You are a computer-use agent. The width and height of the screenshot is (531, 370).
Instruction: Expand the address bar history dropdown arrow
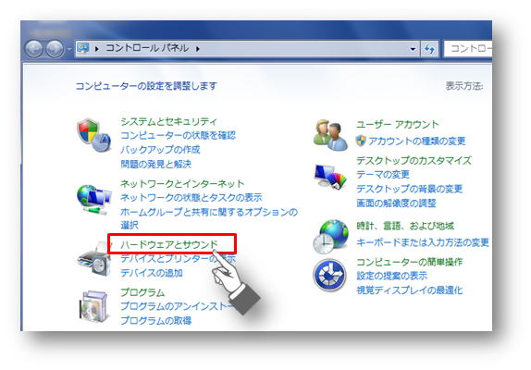point(413,49)
